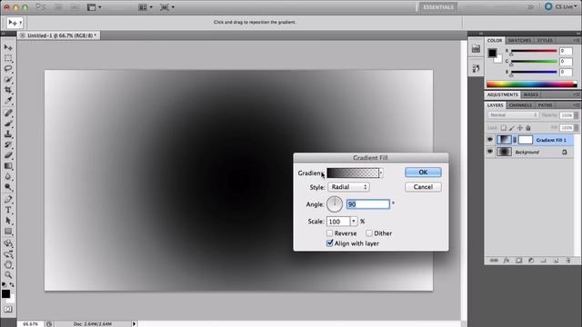Click the new adjustment layer icon
582x327 pixels.
tap(531, 261)
